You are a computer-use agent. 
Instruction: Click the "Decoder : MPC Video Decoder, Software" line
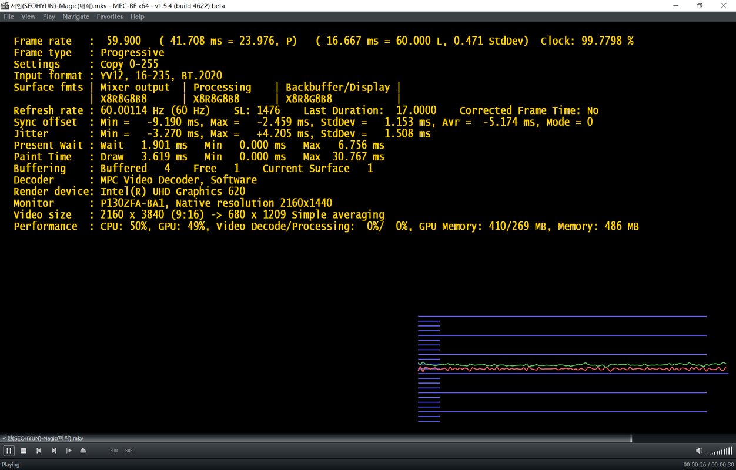pyautogui.click(x=135, y=180)
